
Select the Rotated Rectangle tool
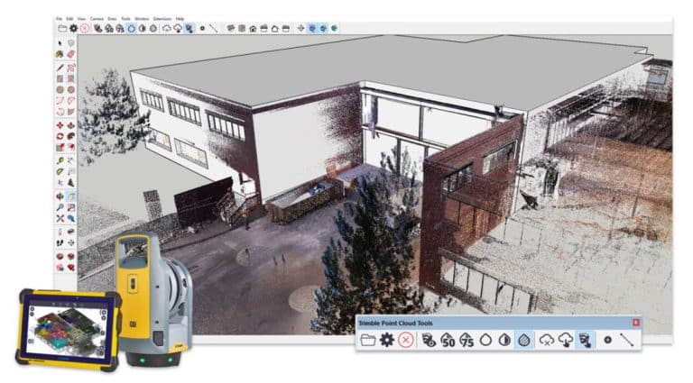click(x=71, y=78)
